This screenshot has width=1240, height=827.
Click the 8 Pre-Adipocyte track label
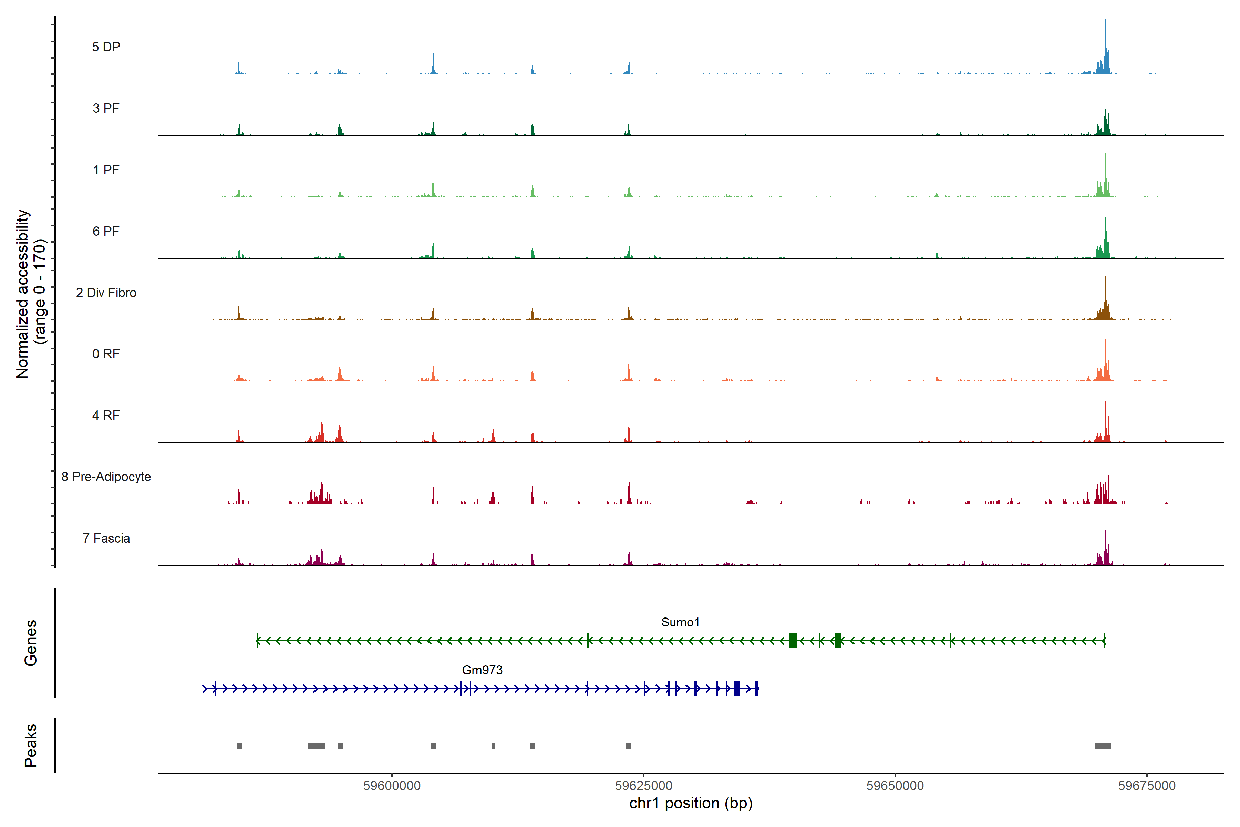[106, 477]
